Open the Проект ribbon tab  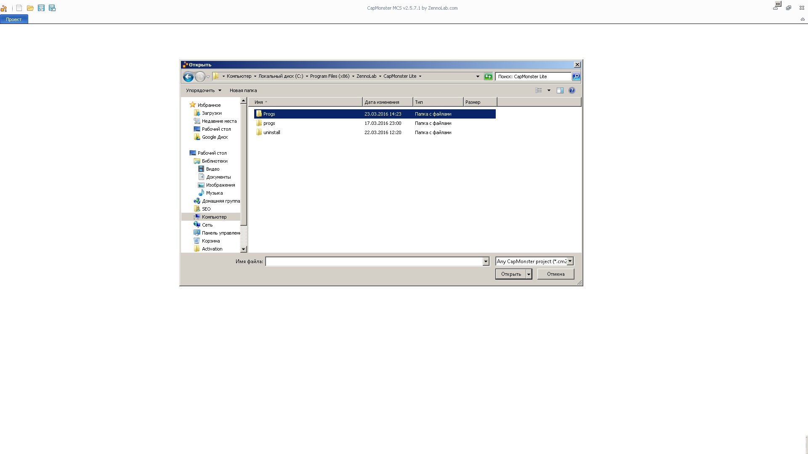click(x=14, y=19)
